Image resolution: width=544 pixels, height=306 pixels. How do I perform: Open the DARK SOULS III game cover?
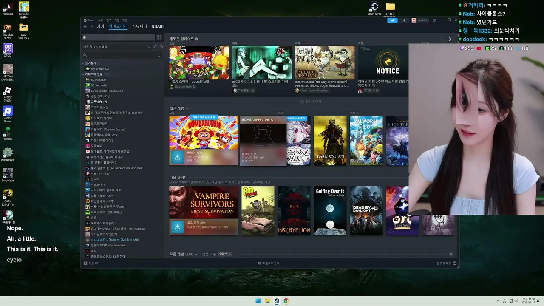[330, 141]
